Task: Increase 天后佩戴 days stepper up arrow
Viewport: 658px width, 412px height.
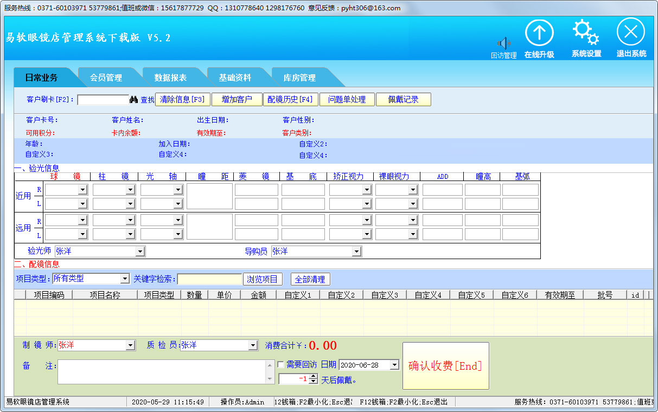Action: (313, 377)
